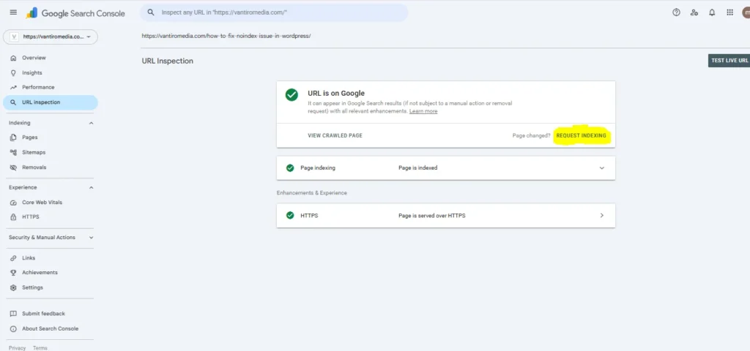Click the 'URL is on Google' heading

click(x=336, y=93)
